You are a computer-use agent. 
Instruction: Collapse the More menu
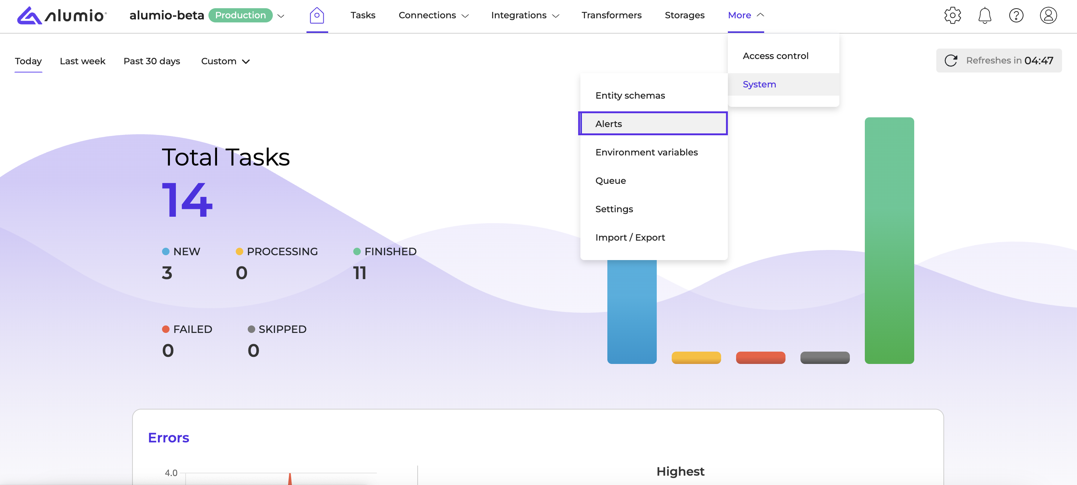pyautogui.click(x=746, y=15)
